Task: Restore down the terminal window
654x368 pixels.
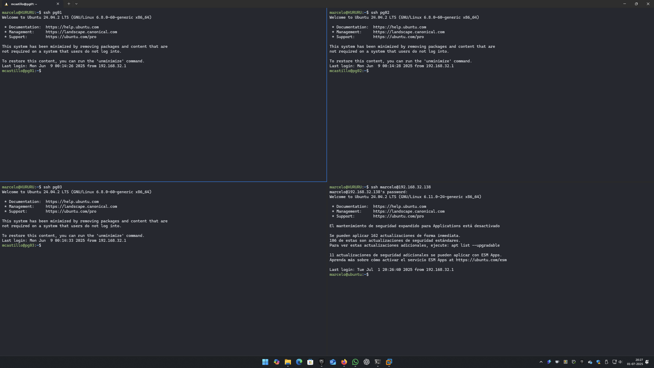Action: [x=636, y=4]
